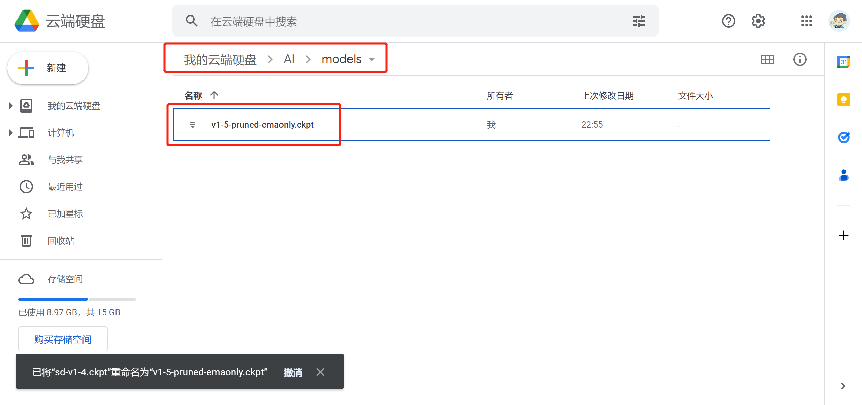The height and width of the screenshot is (405, 862).
Task: Click the file size column header
Action: (696, 96)
